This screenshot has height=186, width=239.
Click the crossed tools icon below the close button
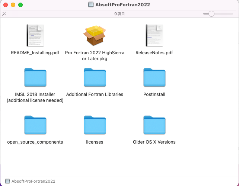tap(4, 14)
